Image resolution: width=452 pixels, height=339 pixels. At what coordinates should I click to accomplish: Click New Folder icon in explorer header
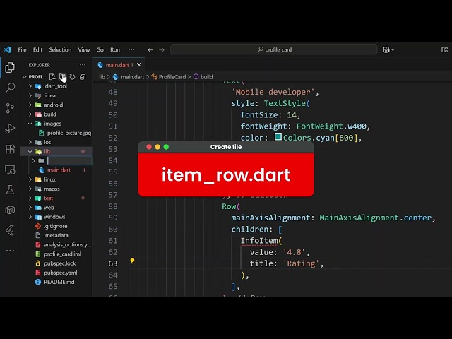coord(62,77)
